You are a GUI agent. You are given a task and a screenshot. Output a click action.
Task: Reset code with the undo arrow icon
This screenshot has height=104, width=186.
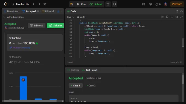[x=177, y=17]
